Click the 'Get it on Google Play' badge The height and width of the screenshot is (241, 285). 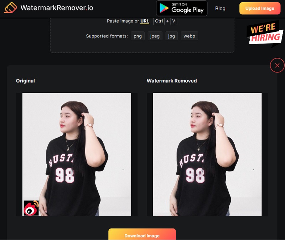182,8
